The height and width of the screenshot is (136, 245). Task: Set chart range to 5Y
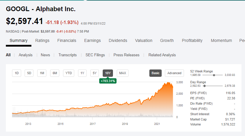[94, 73]
